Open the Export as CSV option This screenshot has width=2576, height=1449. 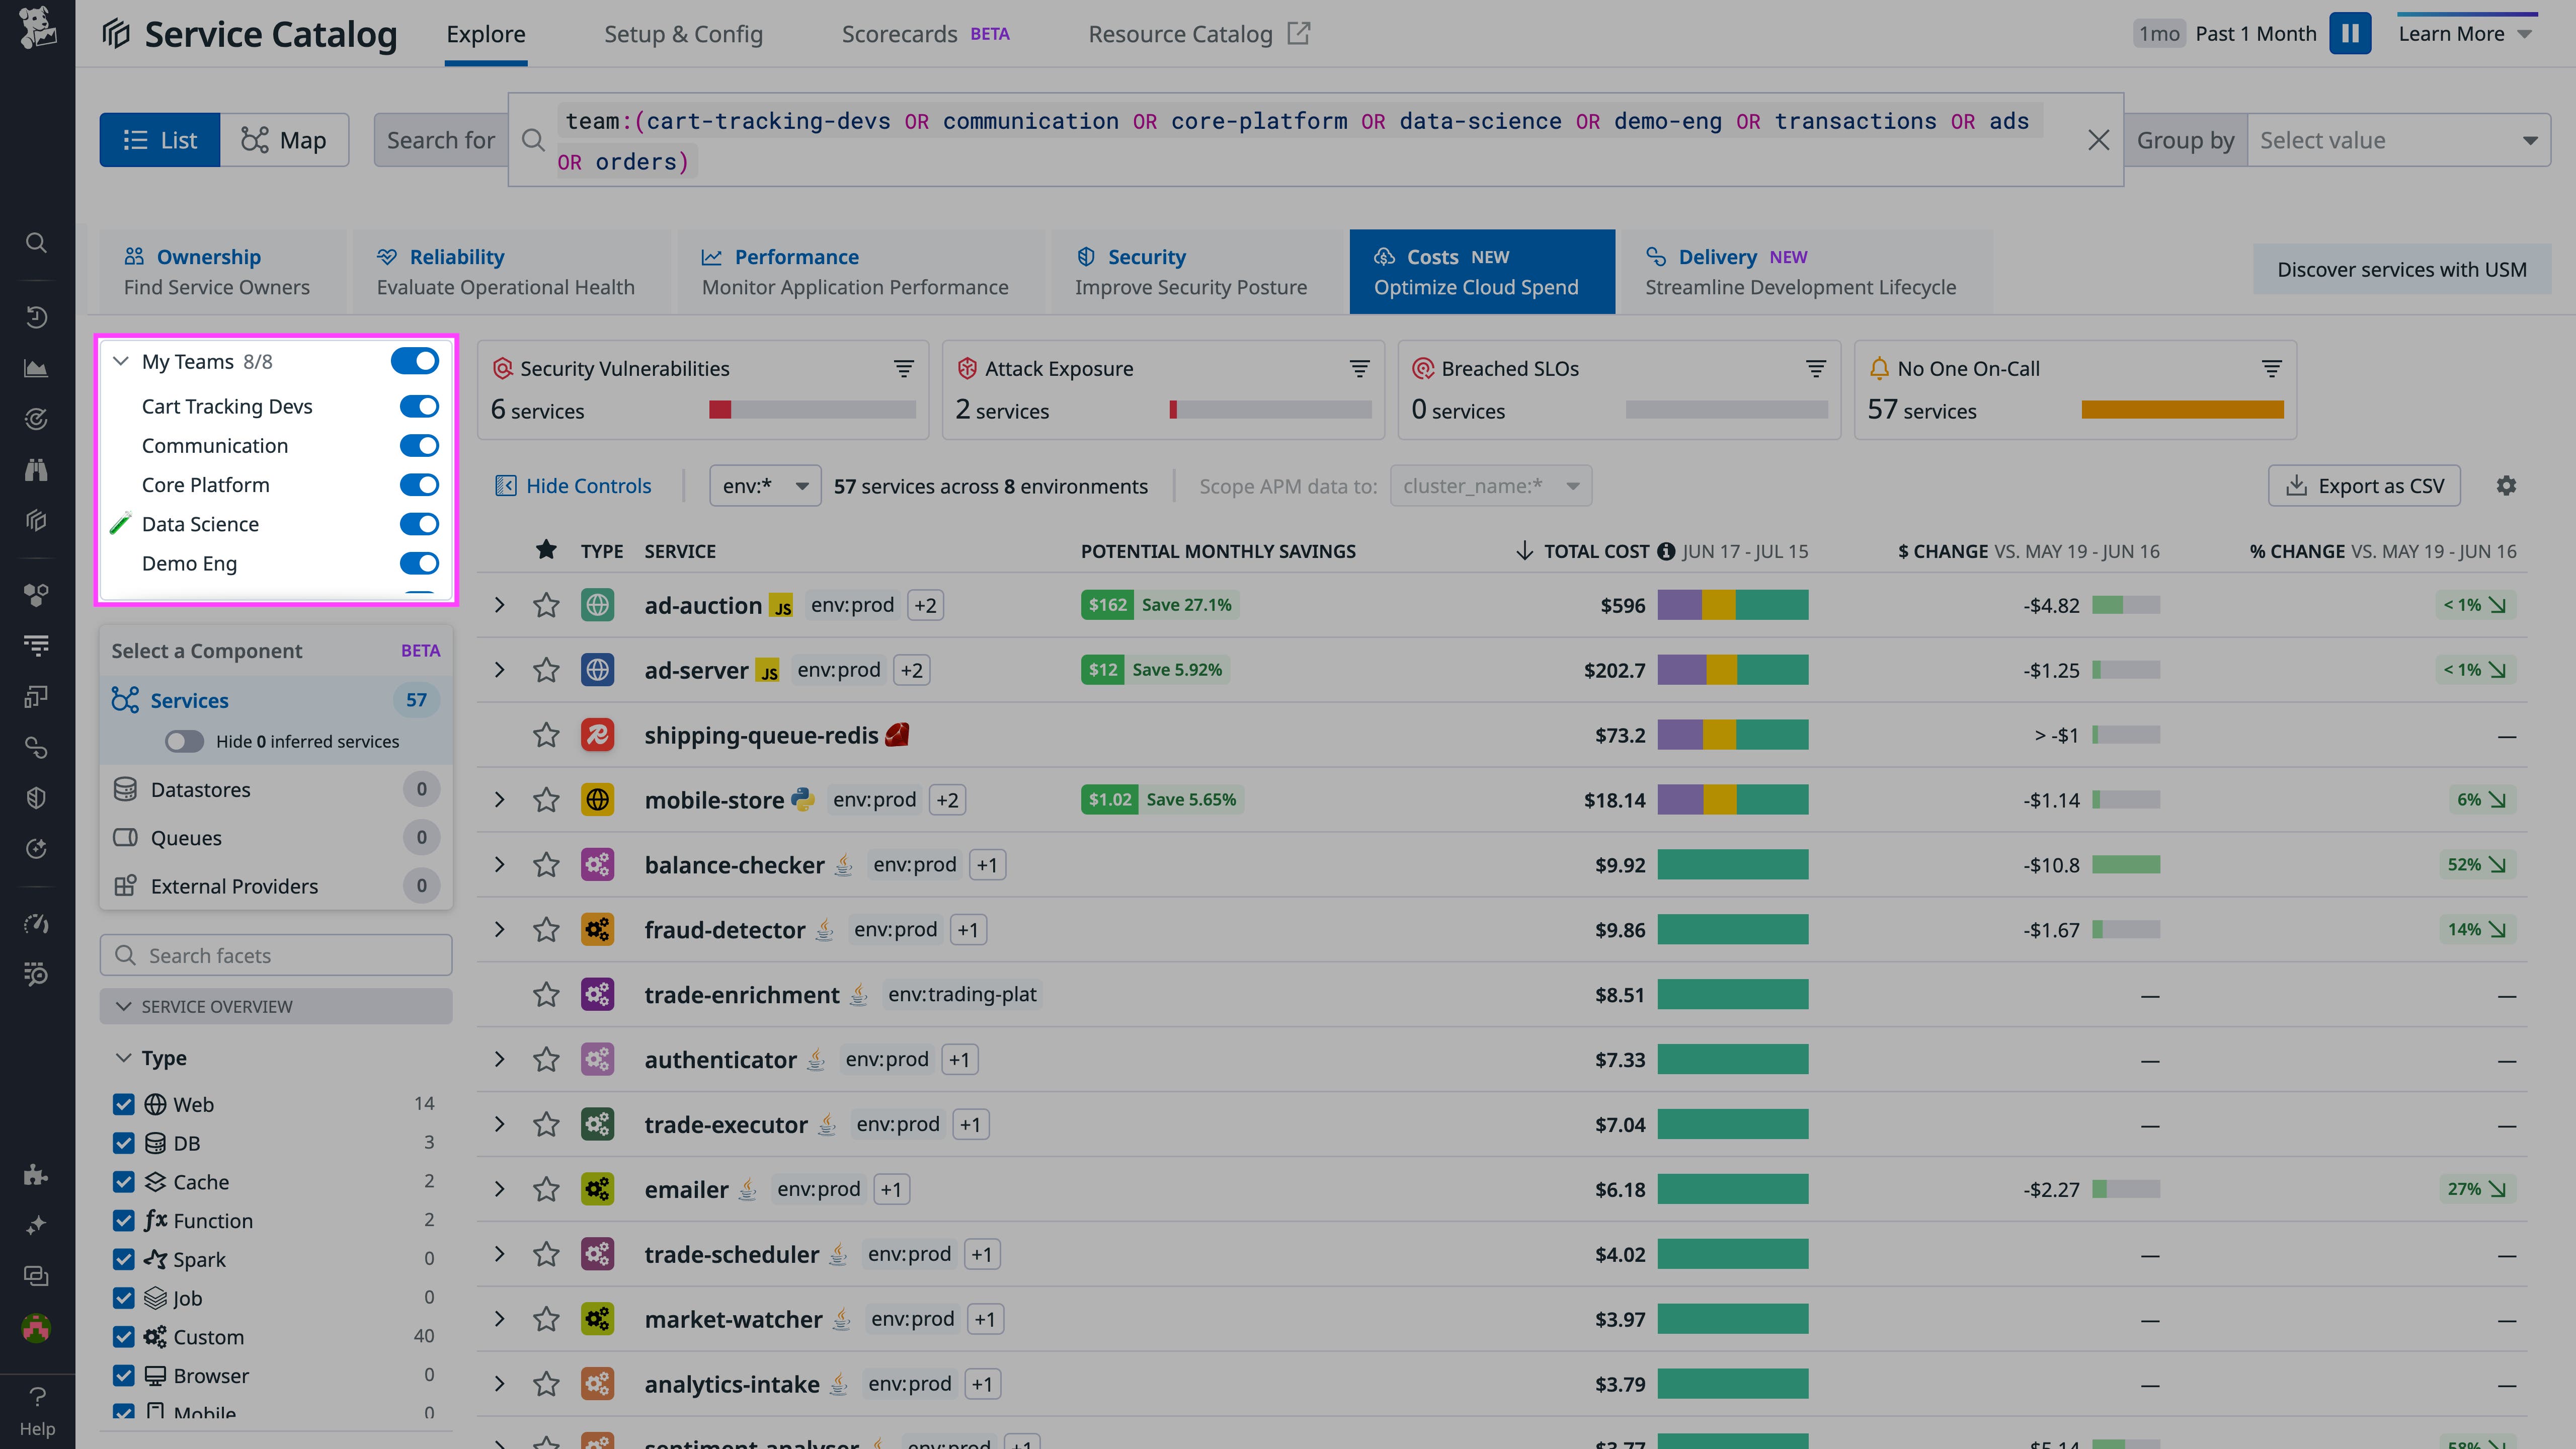(x=2364, y=485)
